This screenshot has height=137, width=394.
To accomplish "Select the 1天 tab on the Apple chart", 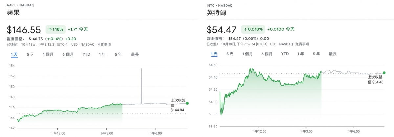I will [14, 54].
